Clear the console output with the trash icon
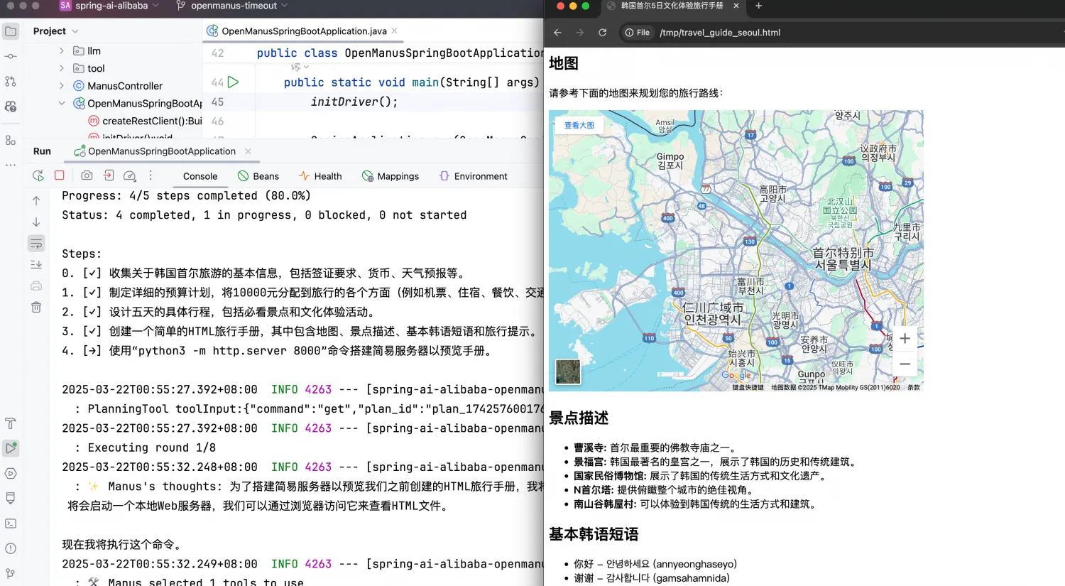This screenshot has width=1065, height=586. (x=36, y=307)
